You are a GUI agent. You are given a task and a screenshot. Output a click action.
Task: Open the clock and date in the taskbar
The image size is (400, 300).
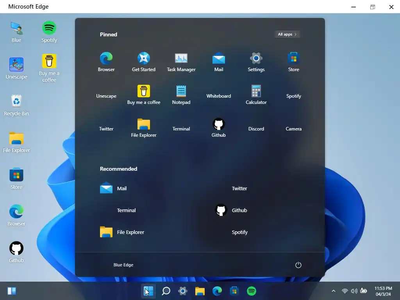click(383, 291)
